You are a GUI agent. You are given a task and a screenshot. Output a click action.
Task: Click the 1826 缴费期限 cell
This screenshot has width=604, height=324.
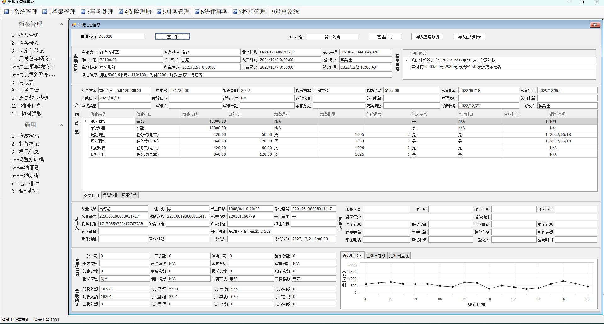pos(342,154)
